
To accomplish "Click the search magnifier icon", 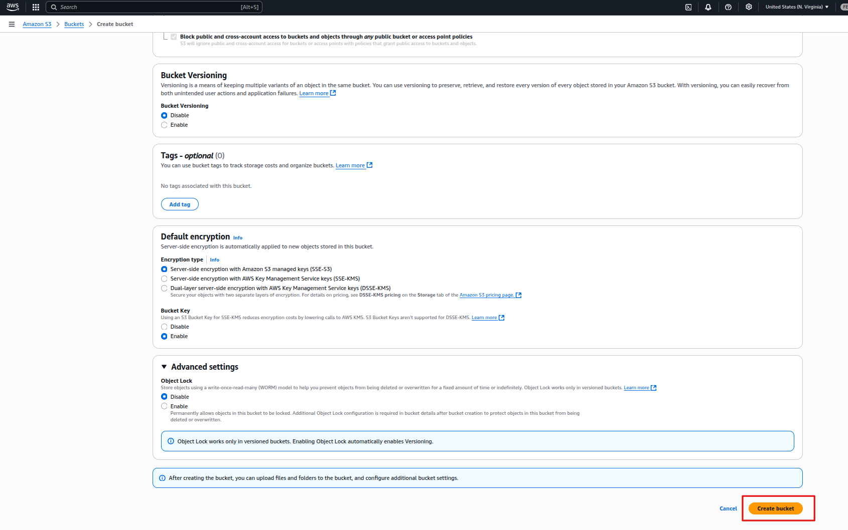I will coord(54,7).
